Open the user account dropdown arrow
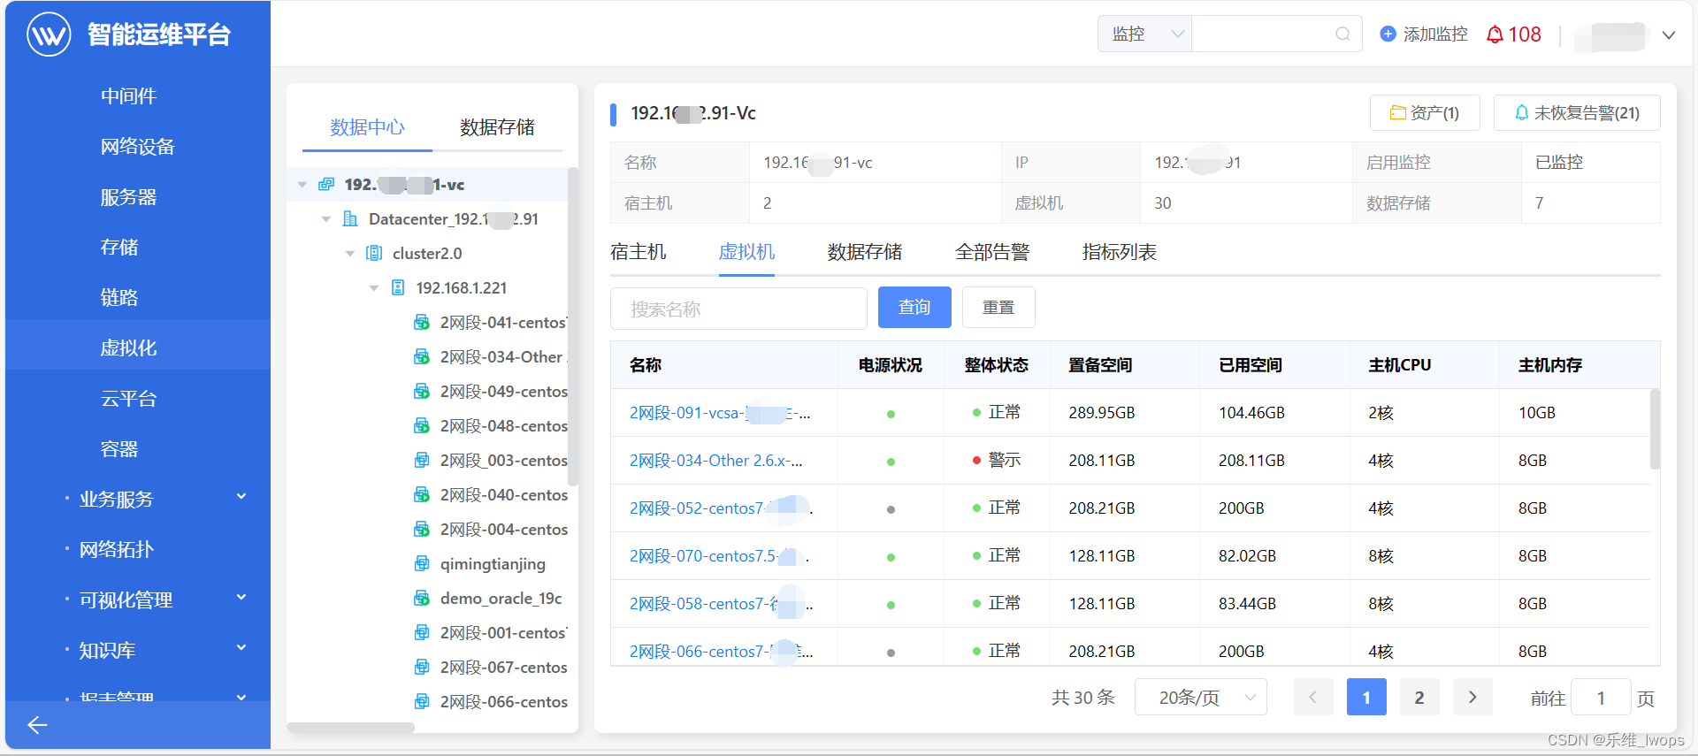Screen dimensions: 1698x756 [1669, 35]
